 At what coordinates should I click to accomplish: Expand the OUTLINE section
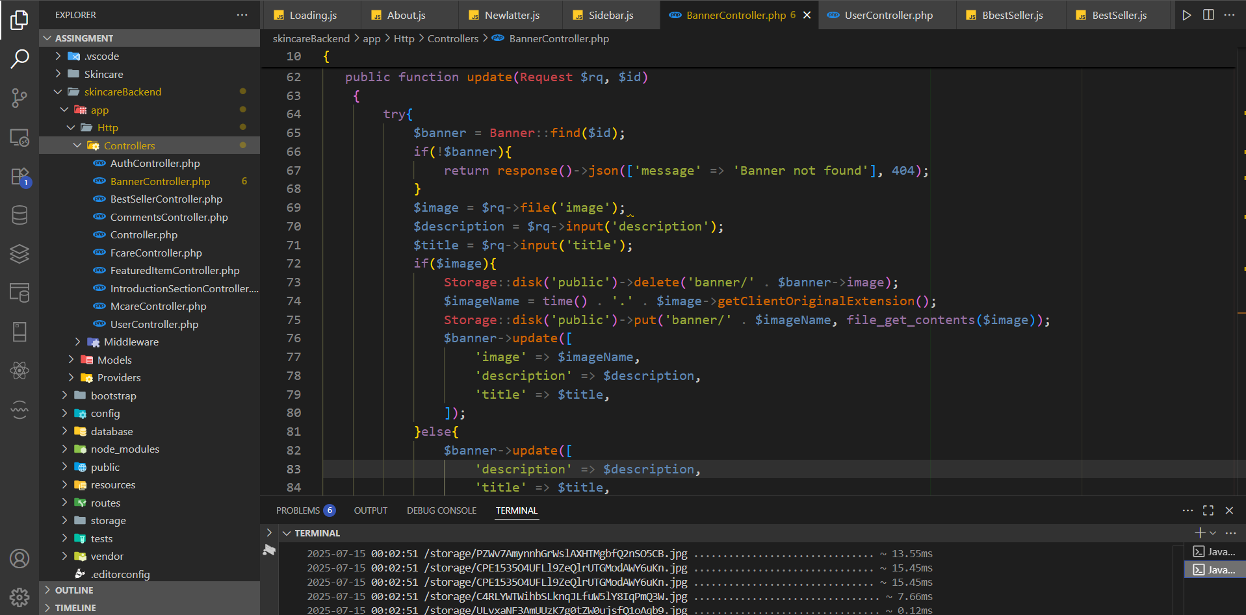tap(149, 590)
